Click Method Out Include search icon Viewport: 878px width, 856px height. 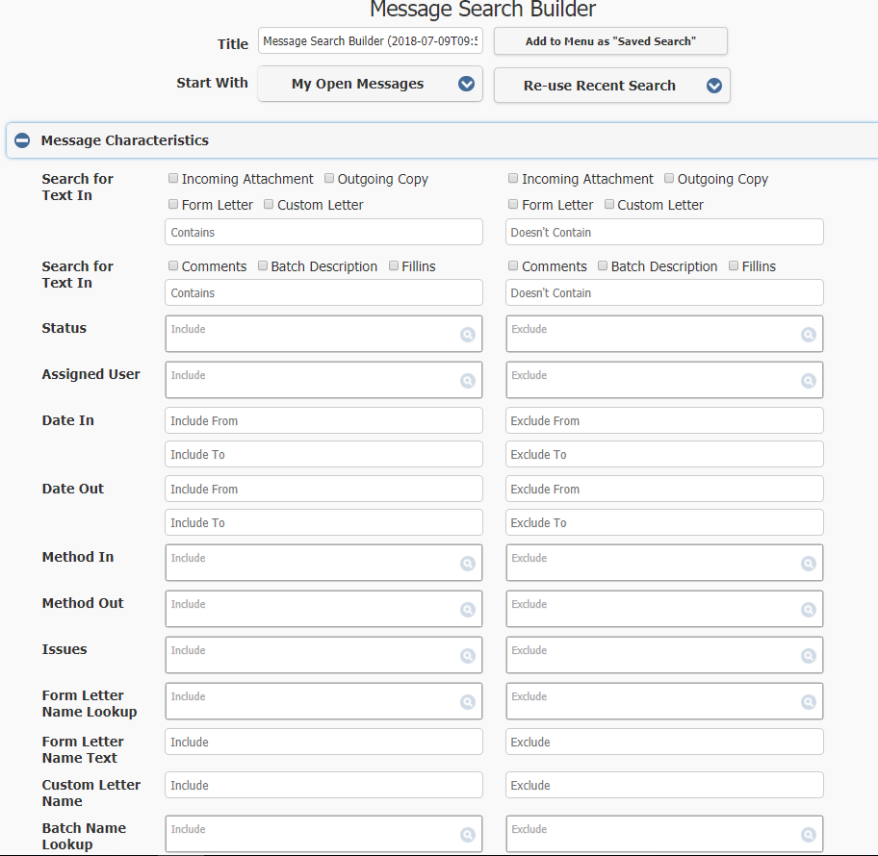click(468, 609)
